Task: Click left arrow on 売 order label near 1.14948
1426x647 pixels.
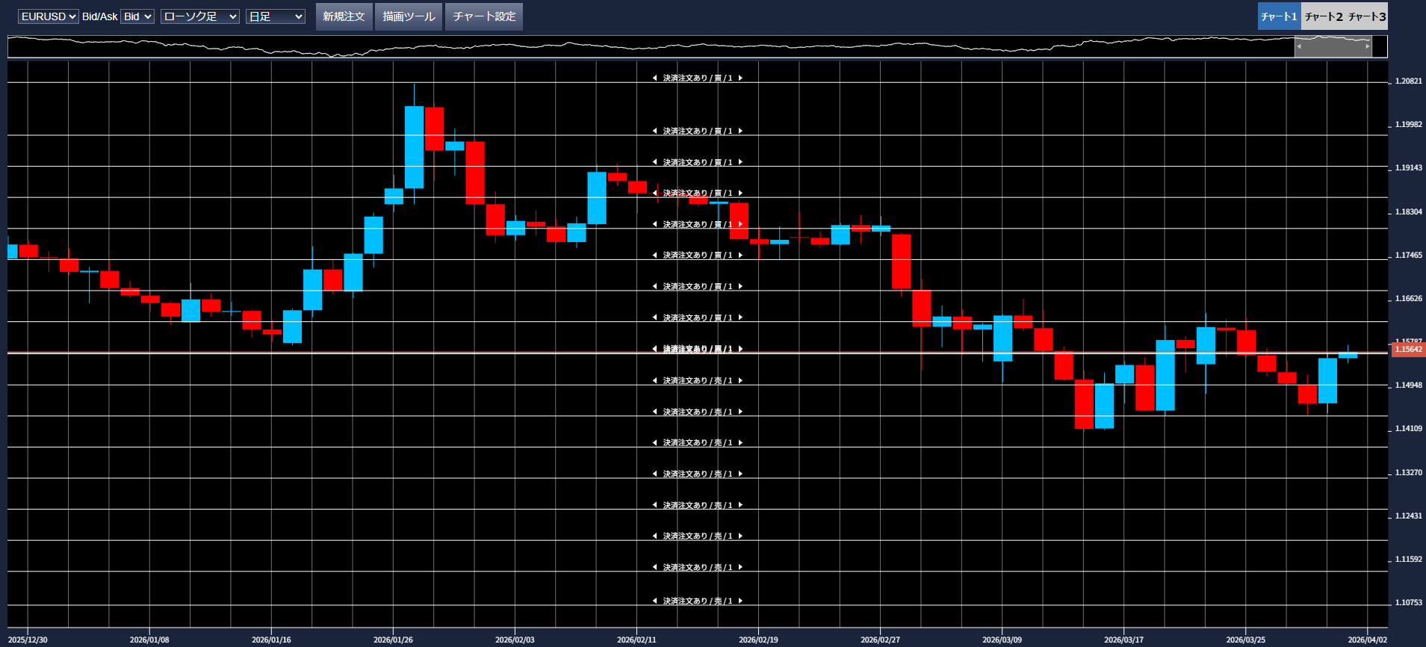Action: point(655,381)
